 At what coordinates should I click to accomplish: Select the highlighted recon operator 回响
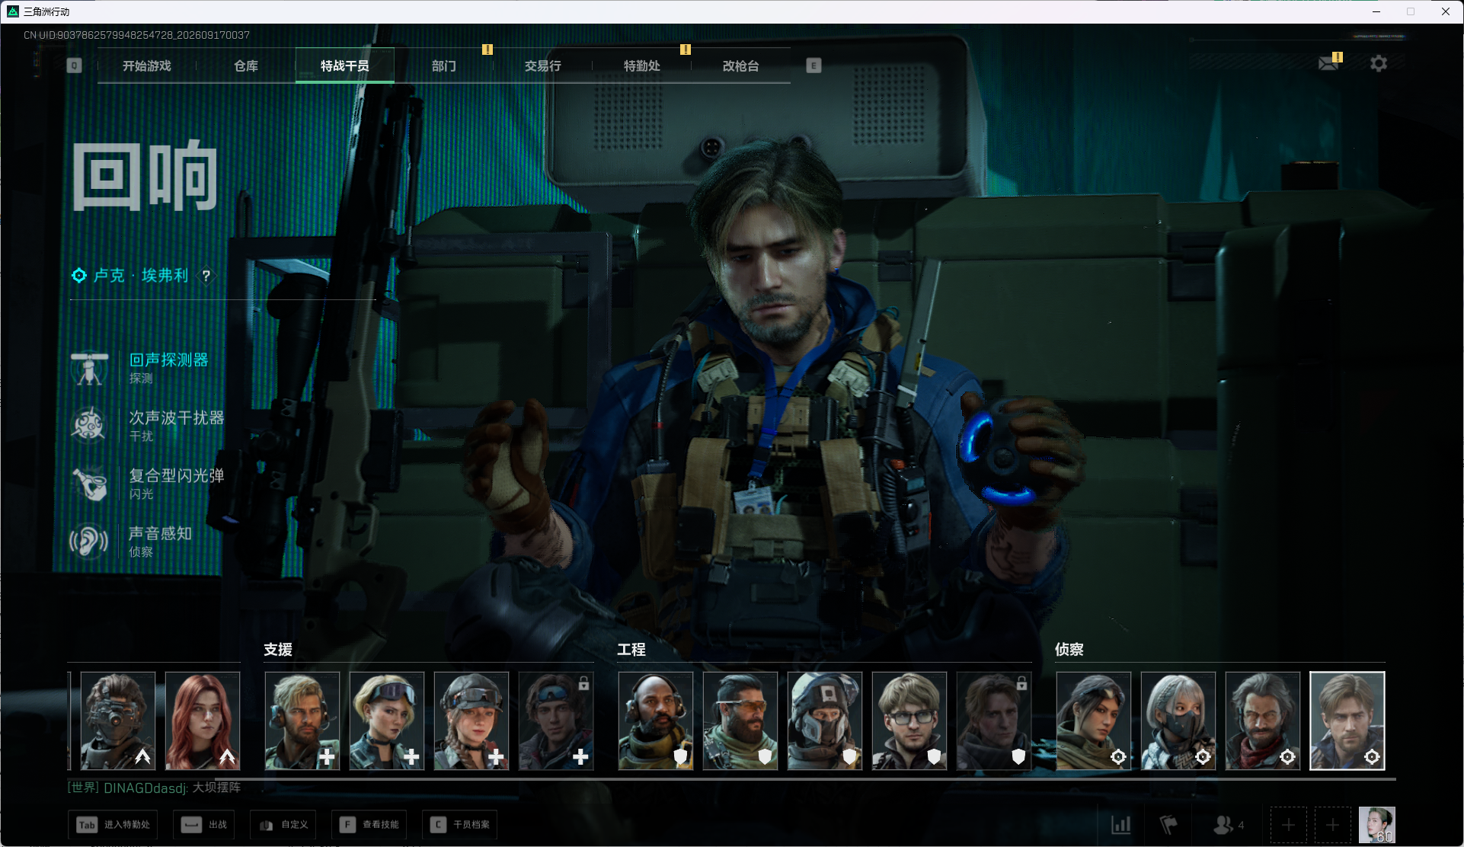click(1347, 721)
